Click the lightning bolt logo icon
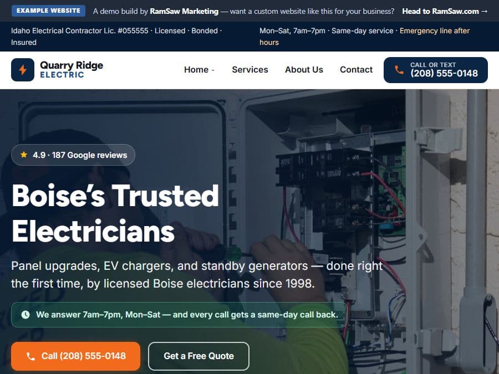Screen dimensions: 499x374 23,70
